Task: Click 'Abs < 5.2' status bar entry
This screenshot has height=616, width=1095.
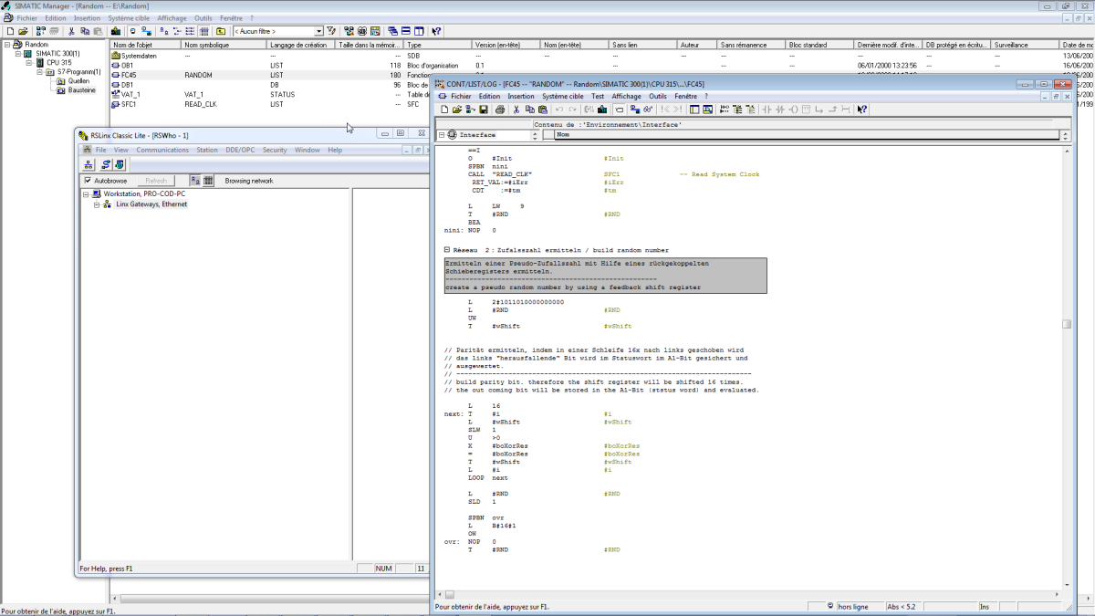Action: point(902,606)
